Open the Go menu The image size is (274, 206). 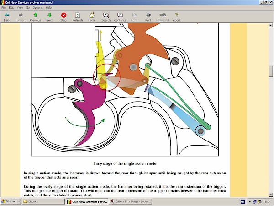28,7
